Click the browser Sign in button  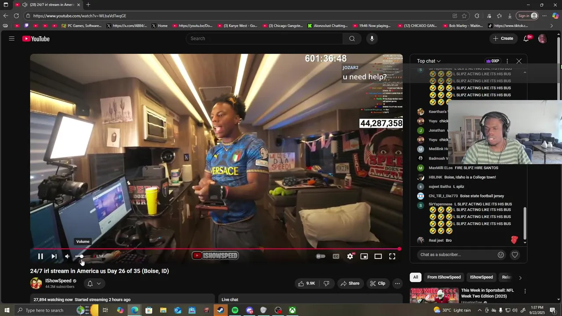click(527, 16)
